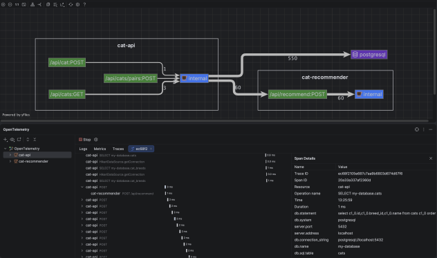
Task: Click the /api/cats/pairs:POST endpoint node
Action: (x=131, y=78)
